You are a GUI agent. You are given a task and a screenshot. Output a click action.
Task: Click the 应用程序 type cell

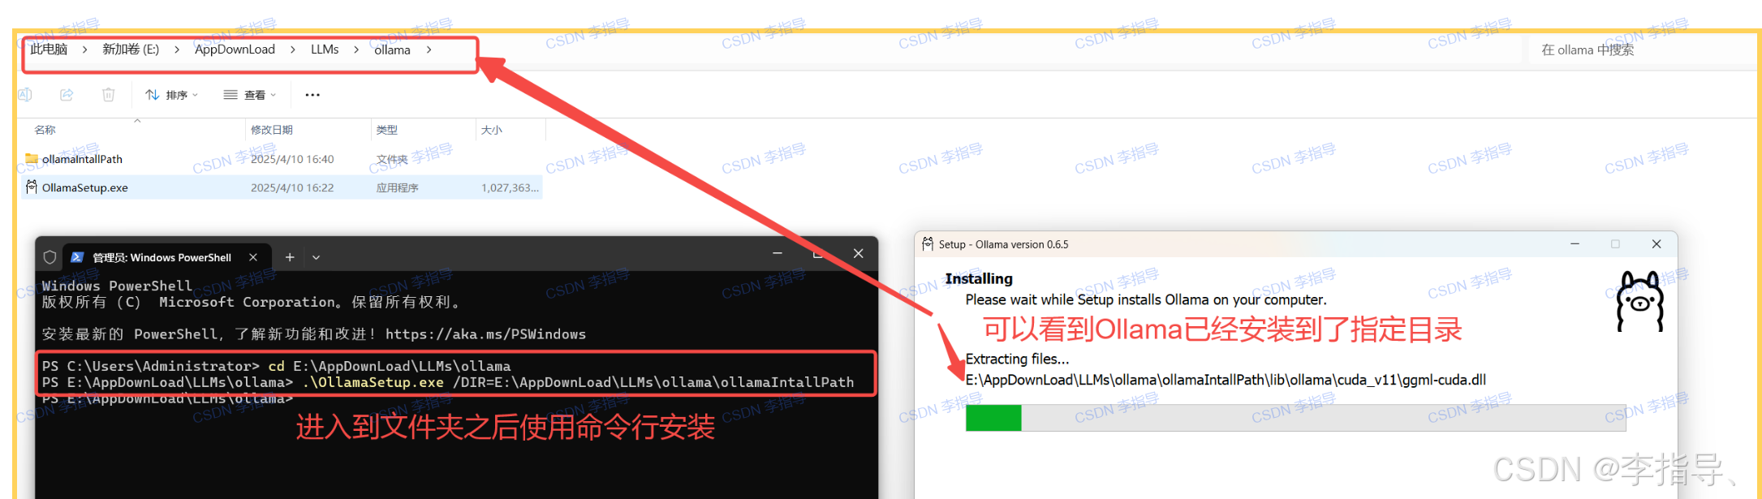pos(398,187)
